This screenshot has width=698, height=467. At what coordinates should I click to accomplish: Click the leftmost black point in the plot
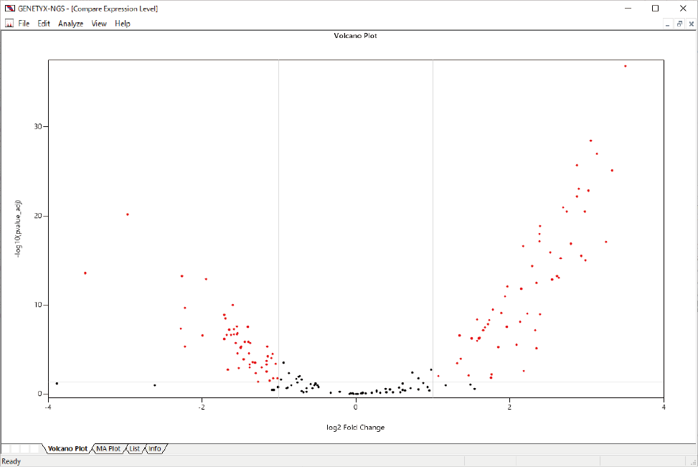(57, 383)
